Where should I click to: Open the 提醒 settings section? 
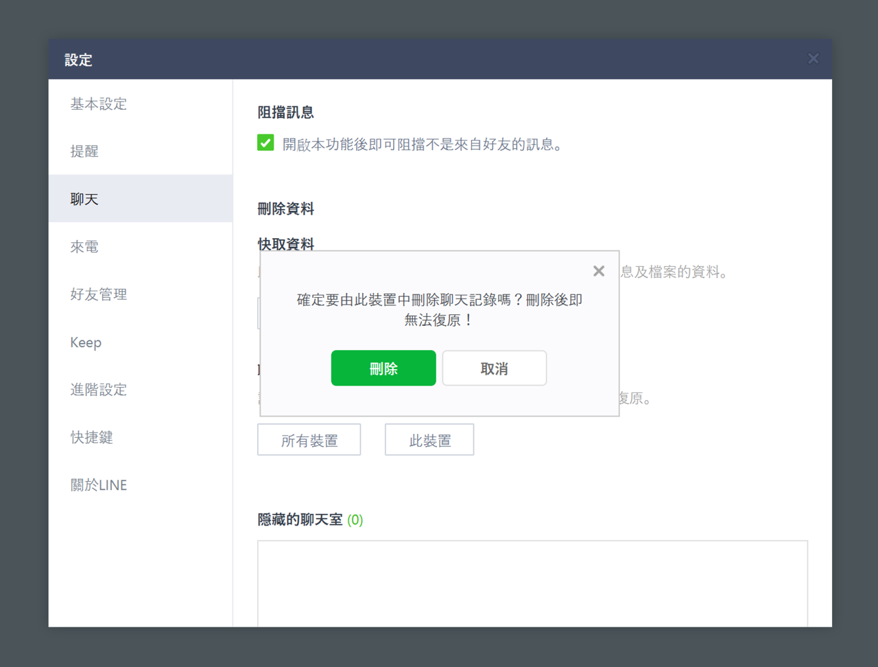point(141,151)
